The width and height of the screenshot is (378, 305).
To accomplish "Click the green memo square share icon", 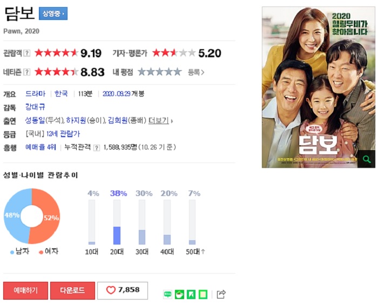I will tap(203, 294).
